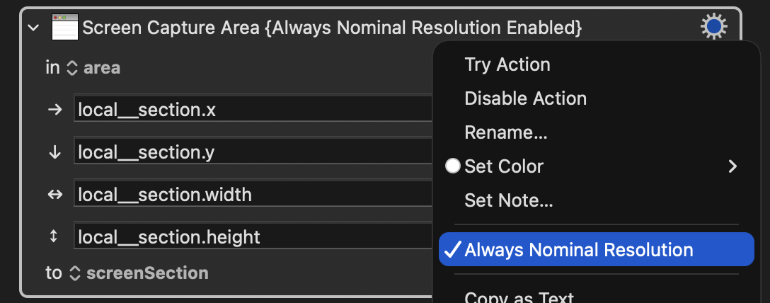Click the Screen Capture Area action icon
The height and width of the screenshot is (303, 770).
coord(64,28)
